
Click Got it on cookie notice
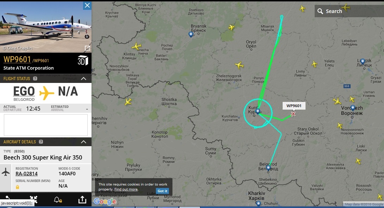162,191
